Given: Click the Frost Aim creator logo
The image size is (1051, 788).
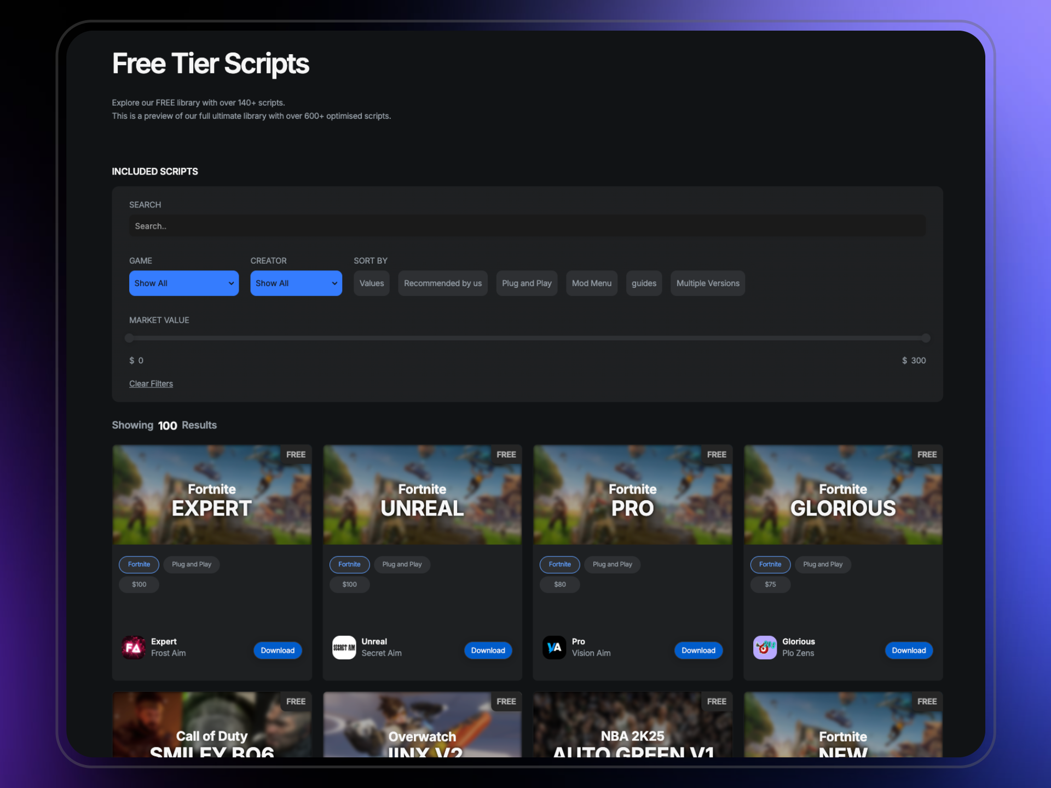Looking at the screenshot, I should [x=134, y=647].
